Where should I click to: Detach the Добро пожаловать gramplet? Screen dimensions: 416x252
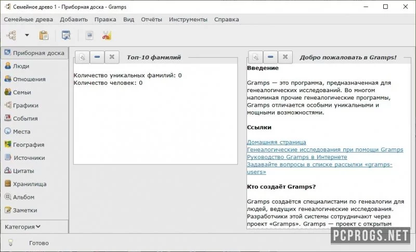pos(255,57)
